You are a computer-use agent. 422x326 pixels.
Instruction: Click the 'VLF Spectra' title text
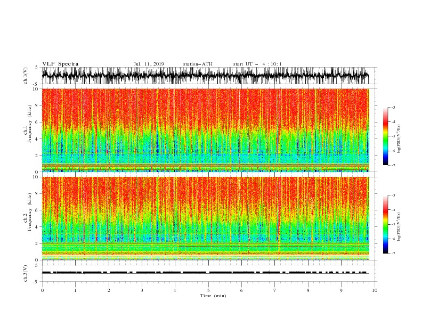coord(60,64)
